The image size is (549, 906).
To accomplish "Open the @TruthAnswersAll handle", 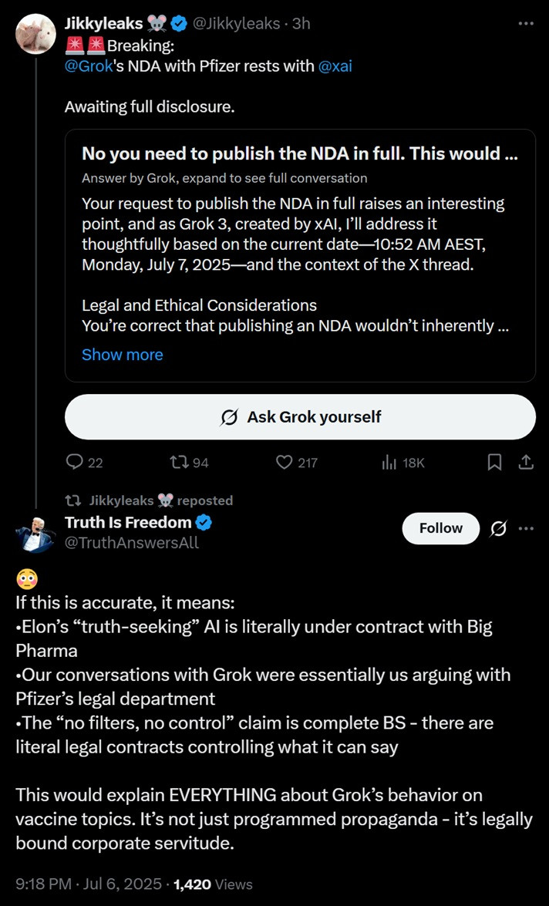I will 132,543.
